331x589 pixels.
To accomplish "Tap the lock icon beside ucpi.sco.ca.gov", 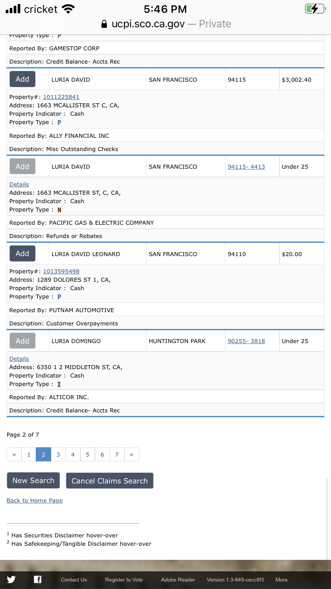I will 104,24.
